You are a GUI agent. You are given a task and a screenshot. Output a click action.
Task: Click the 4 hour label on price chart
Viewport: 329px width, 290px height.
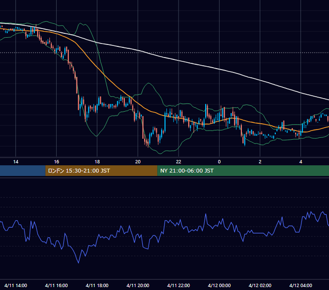[x=300, y=162]
